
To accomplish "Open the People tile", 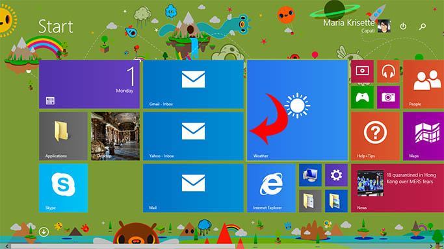I will (424, 84).
